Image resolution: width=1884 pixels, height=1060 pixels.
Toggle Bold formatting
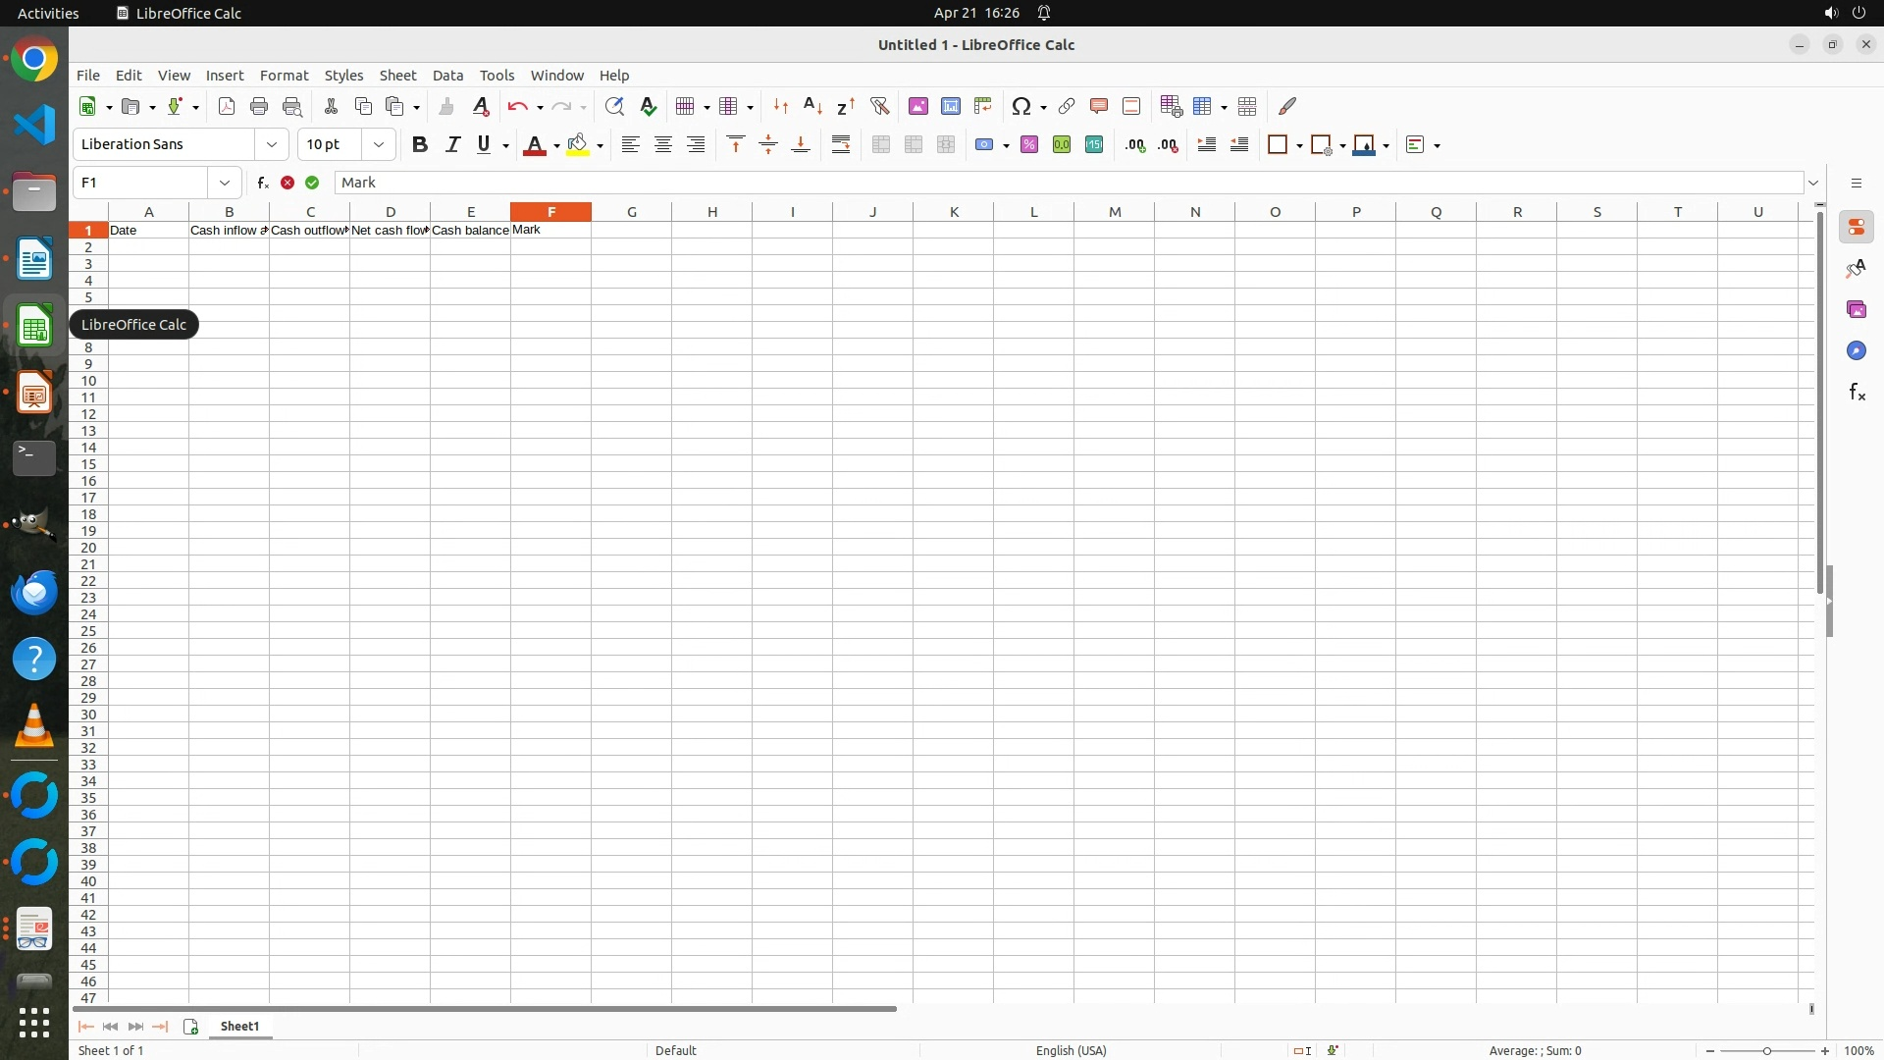420,145
